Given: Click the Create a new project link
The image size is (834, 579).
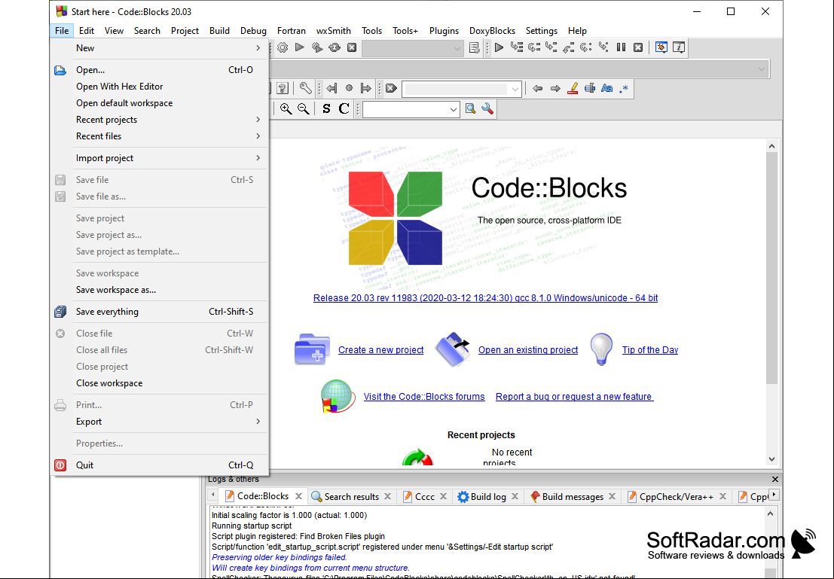Looking at the screenshot, I should (380, 350).
